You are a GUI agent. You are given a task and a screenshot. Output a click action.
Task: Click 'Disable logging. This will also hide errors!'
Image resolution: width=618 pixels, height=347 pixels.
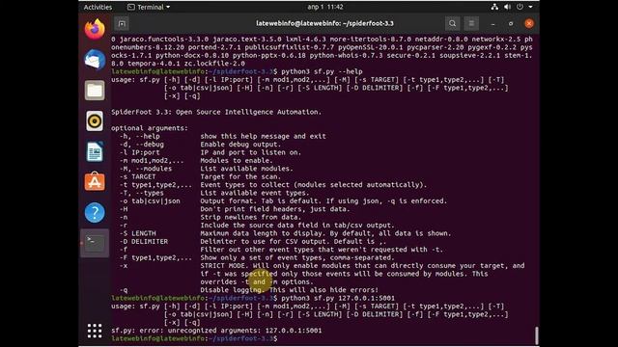coord(290,290)
